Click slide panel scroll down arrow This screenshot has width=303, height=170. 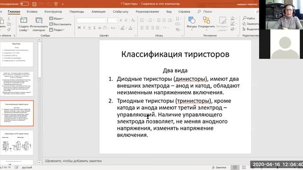tap(40, 162)
